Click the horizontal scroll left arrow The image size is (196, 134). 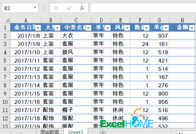point(179,133)
